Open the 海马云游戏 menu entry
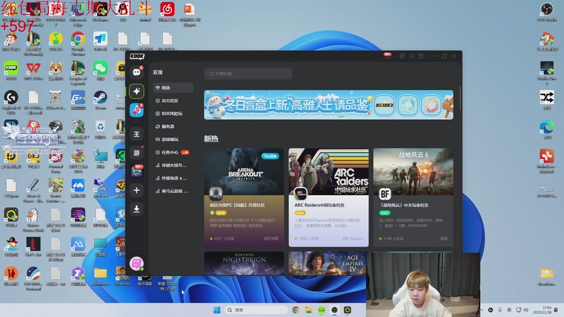This screenshot has width=564, height=317. click(x=173, y=191)
